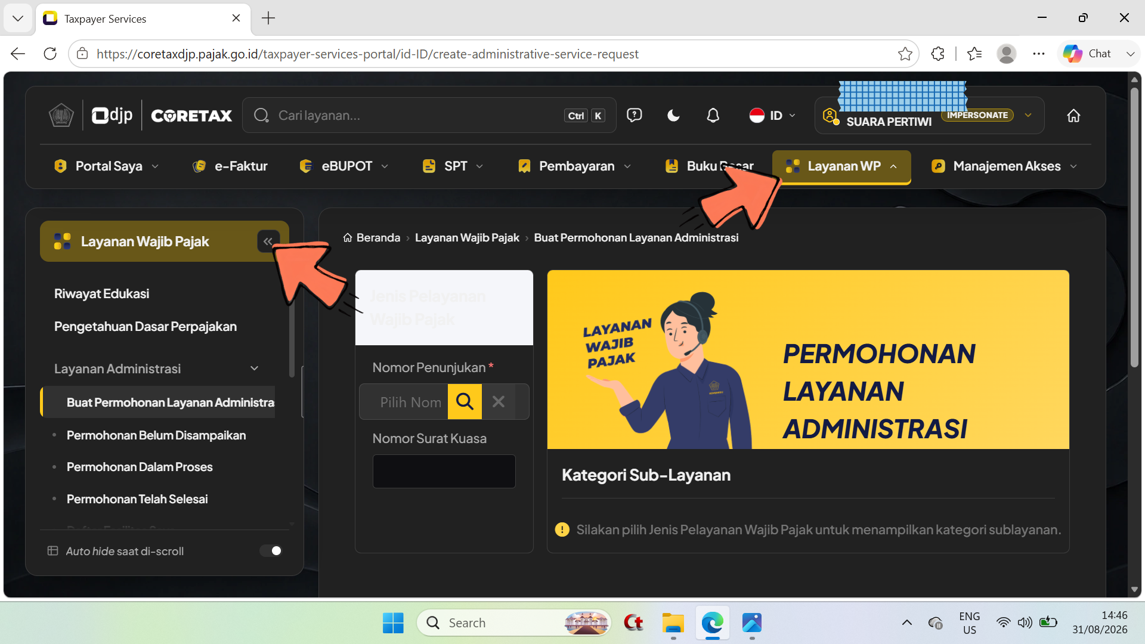
Task: Add this page to favorites star
Action: (905, 54)
